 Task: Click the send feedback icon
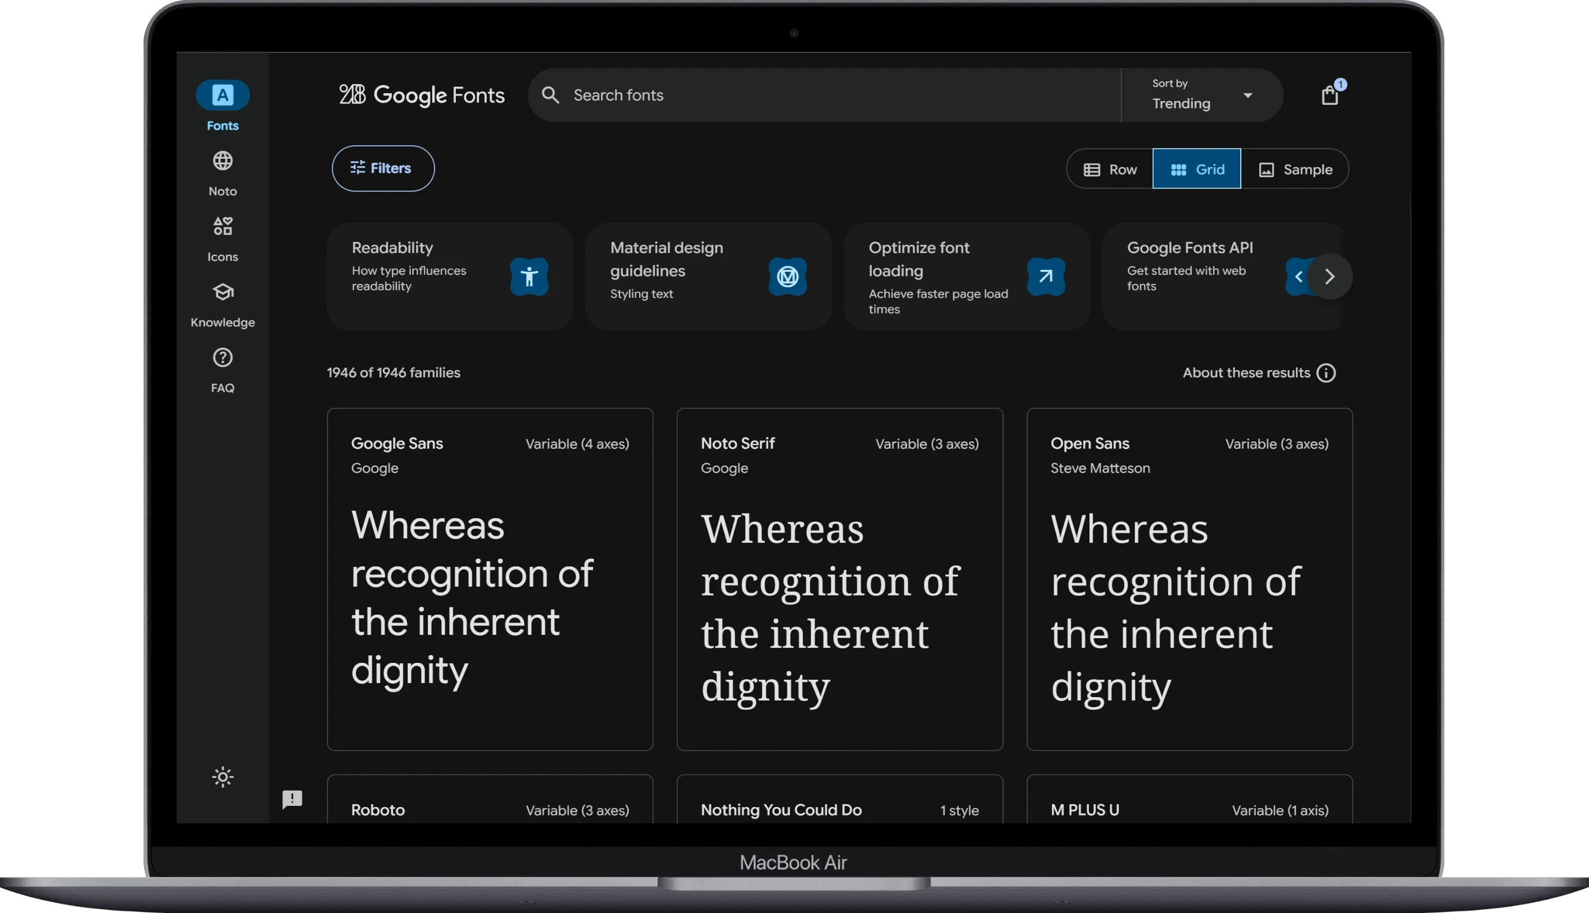click(292, 800)
